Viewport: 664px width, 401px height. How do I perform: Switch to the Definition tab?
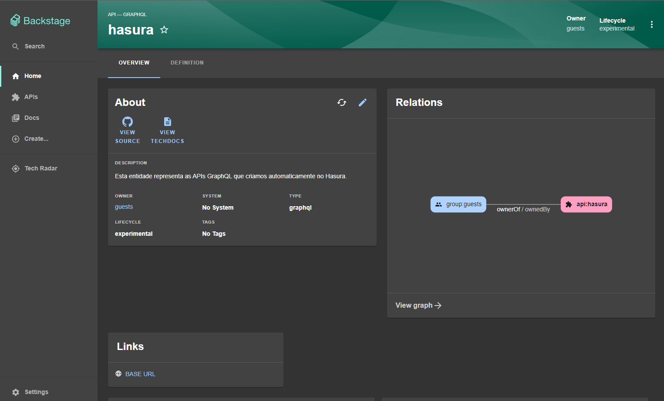187,63
